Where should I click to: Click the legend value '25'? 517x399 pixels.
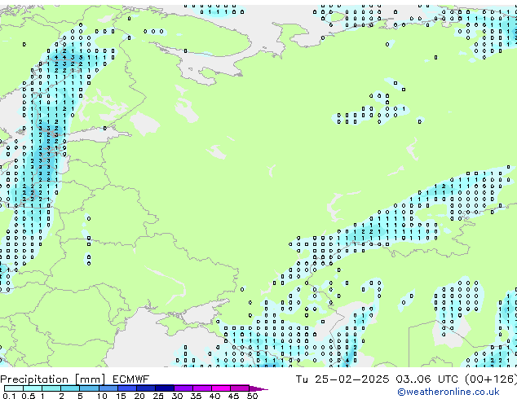tap(158, 396)
